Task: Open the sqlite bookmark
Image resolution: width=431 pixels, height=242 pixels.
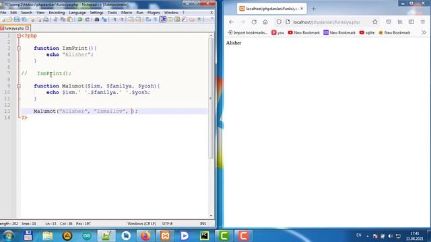Action: coord(367,33)
